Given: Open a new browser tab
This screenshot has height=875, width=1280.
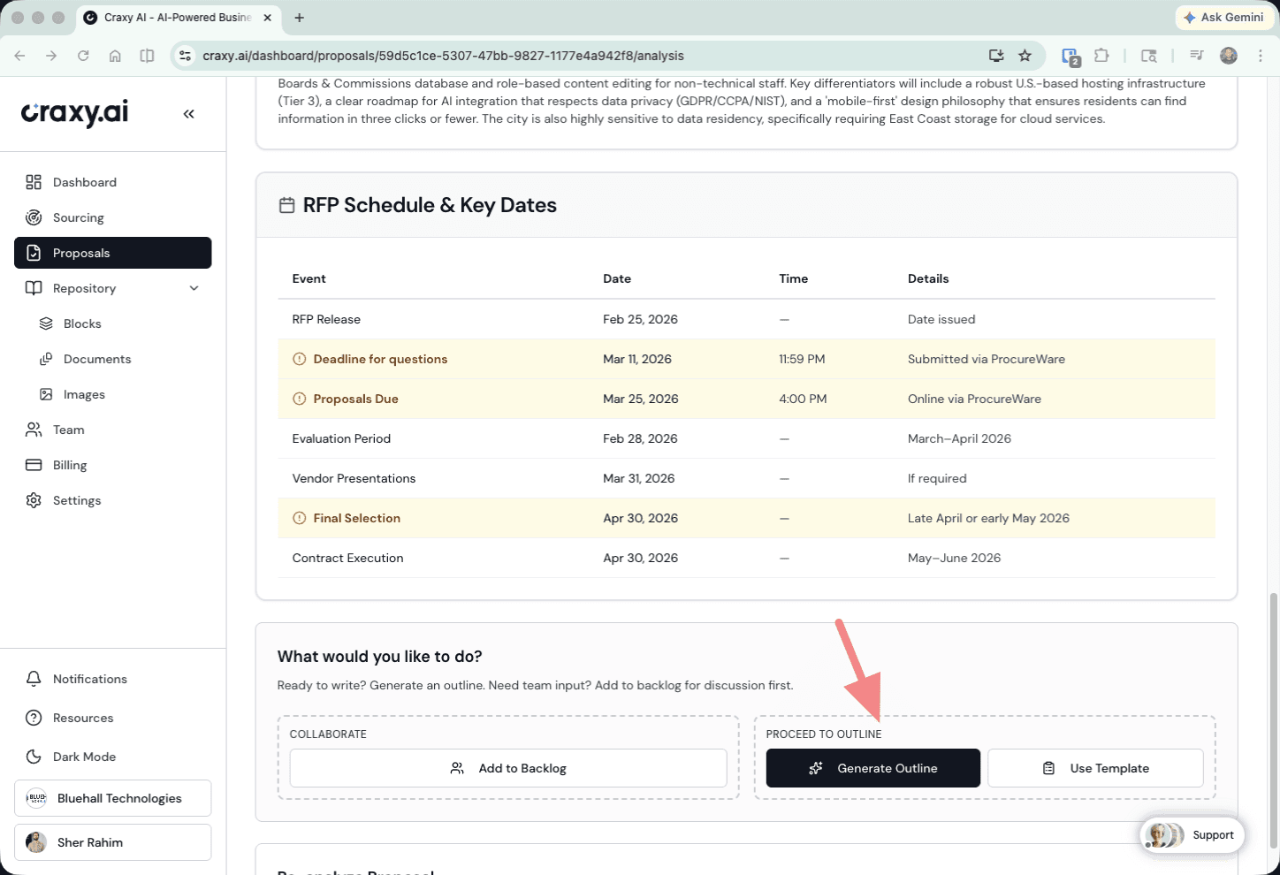Looking at the screenshot, I should [299, 18].
